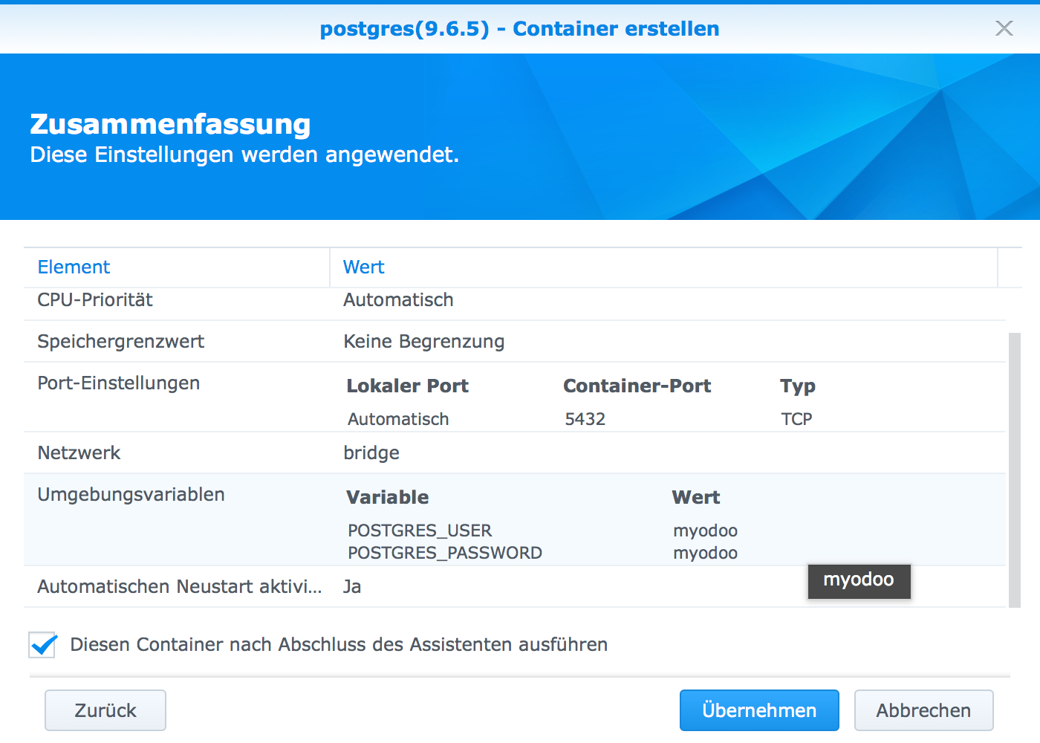Click the Zurück button
This screenshot has height=743, width=1040.
click(105, 710)
